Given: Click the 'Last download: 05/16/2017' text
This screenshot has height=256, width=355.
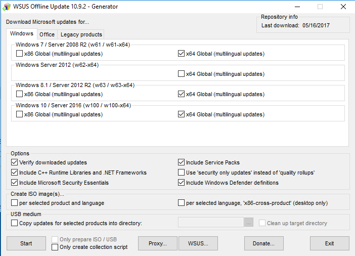Looking at the screenshot, I should point(295,25).
